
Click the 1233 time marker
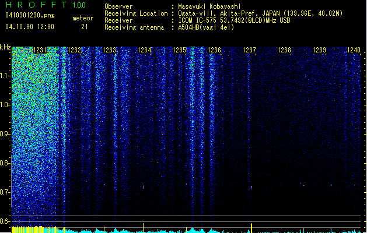pyautogui.click(x=109, y=50)
